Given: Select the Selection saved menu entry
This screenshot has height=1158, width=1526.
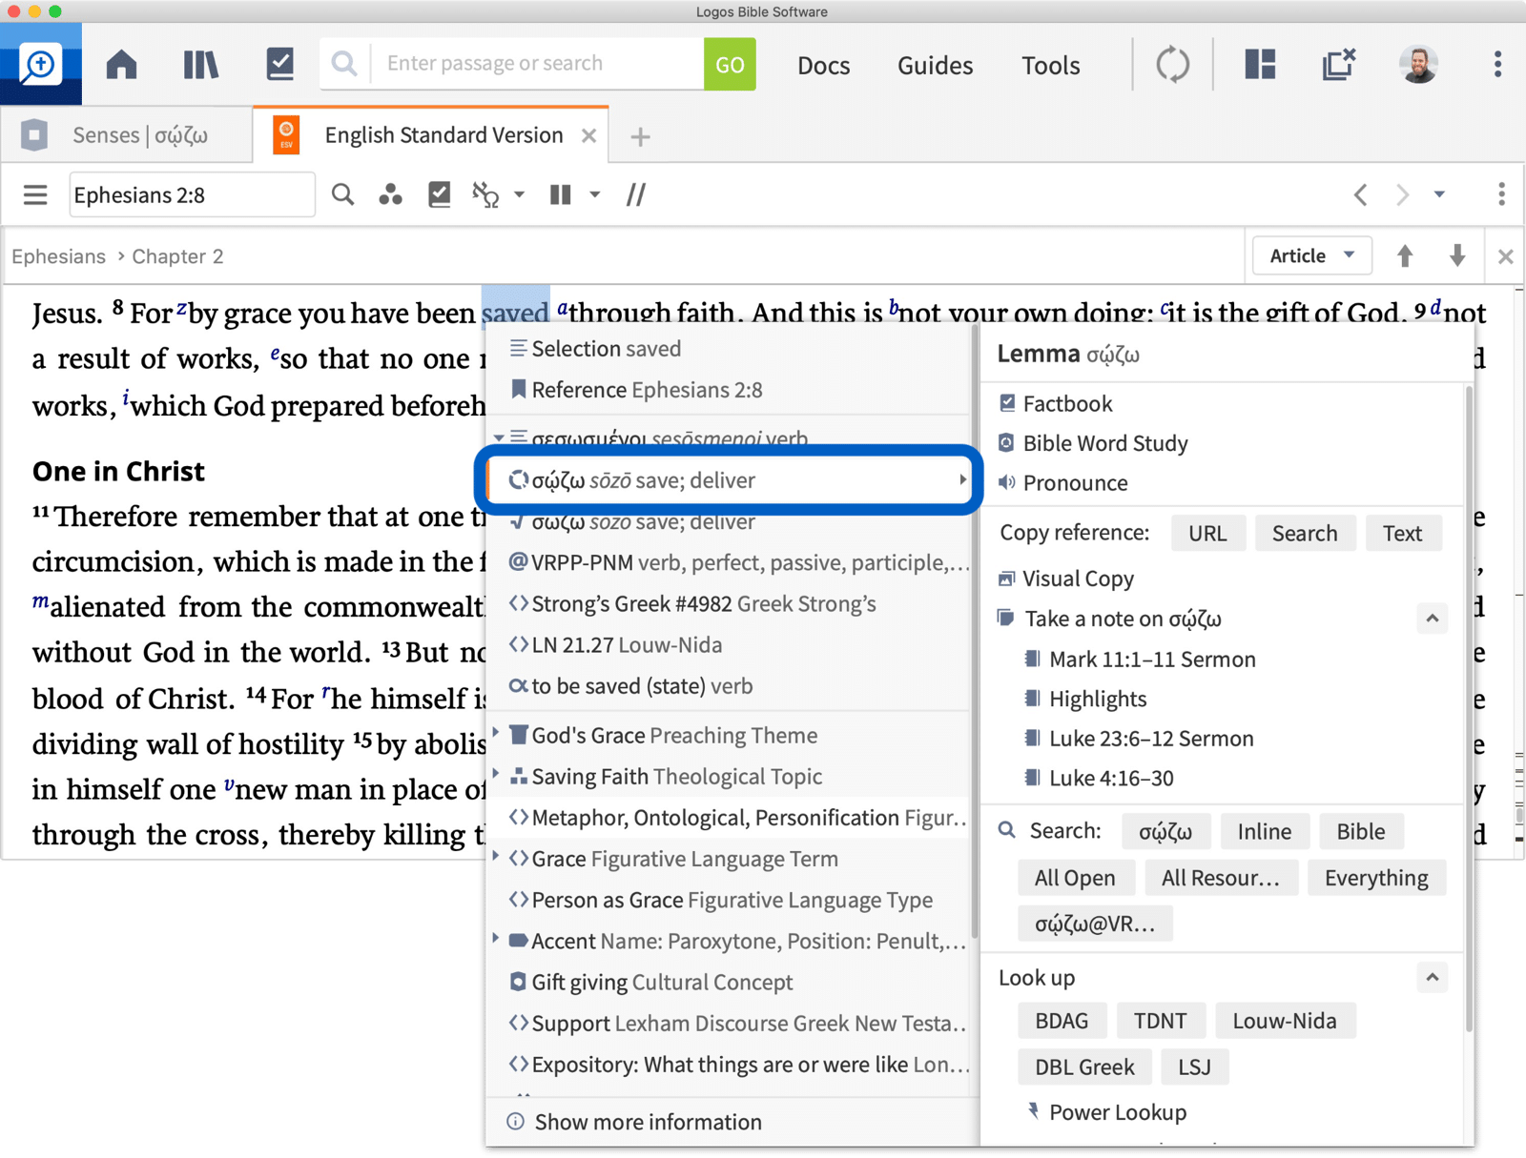Looking at the screenshot, I should click(x=729, y=349).
